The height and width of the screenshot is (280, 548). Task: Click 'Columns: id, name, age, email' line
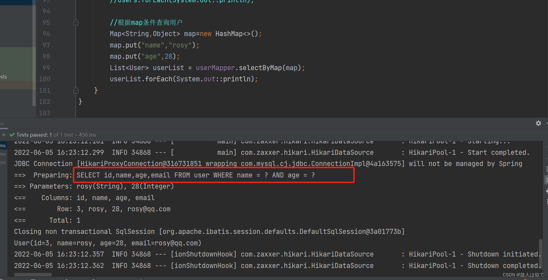[98, 198]
